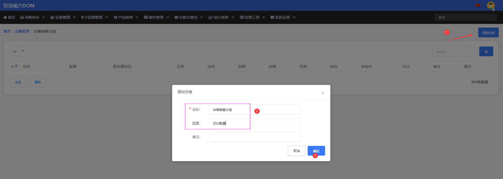Viewport: 503px width, 179px height.
Task: Click the 取消 button
Action: (297, 151)
